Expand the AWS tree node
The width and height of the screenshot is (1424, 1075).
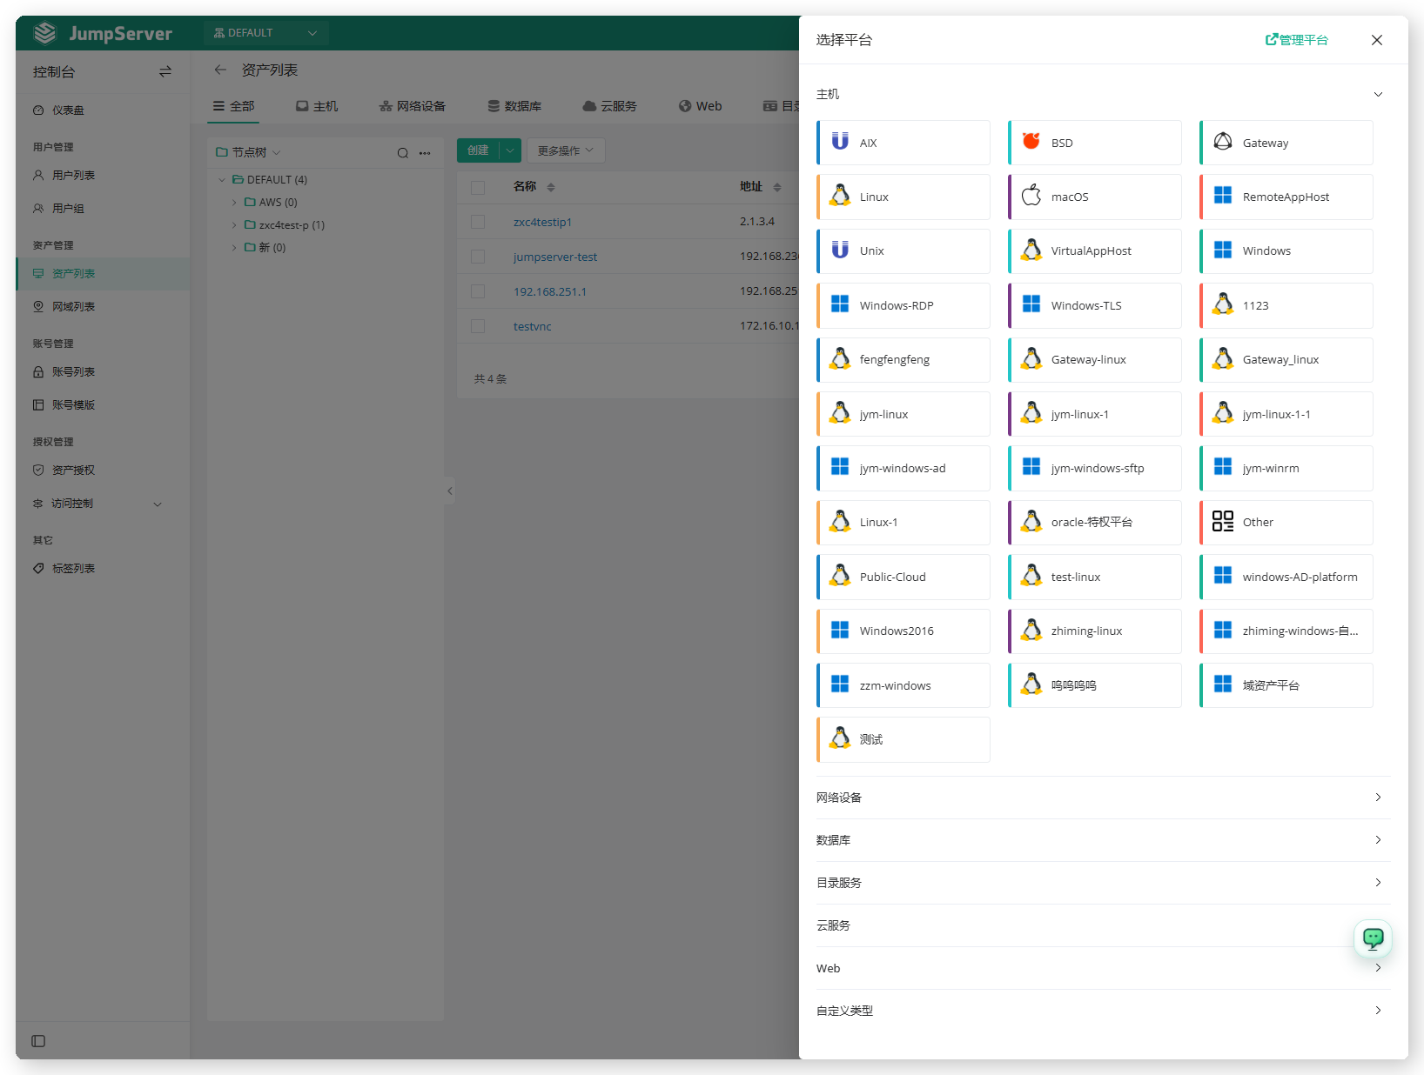[234, 203]
